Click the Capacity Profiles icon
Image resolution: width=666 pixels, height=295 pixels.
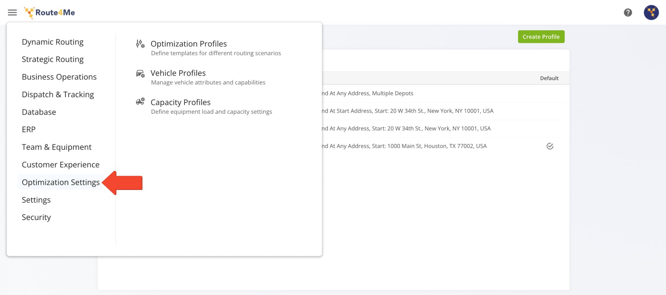(x=140, y=102)
